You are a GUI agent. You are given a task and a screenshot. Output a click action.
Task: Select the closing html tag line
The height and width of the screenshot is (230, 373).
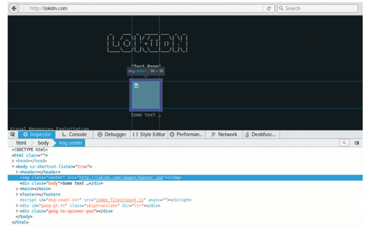coord(20,222)
